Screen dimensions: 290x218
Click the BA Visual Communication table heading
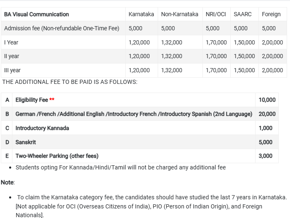tap(37, 14)
